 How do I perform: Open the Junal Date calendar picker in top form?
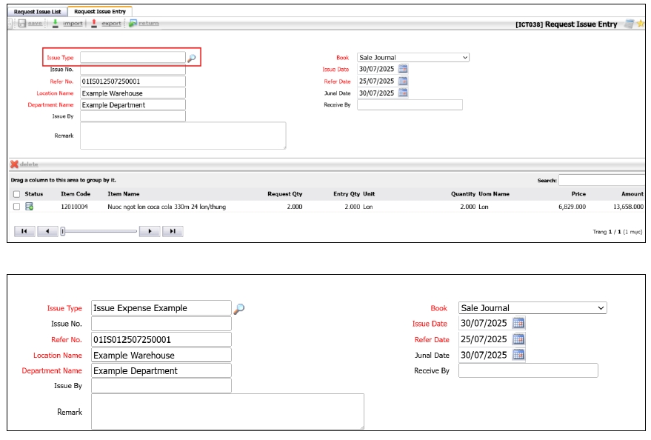coord(403,93)
